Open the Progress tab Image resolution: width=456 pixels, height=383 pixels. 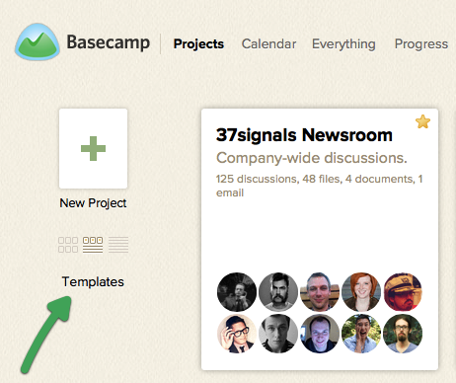pyautogui.click(x=421, y=44)
